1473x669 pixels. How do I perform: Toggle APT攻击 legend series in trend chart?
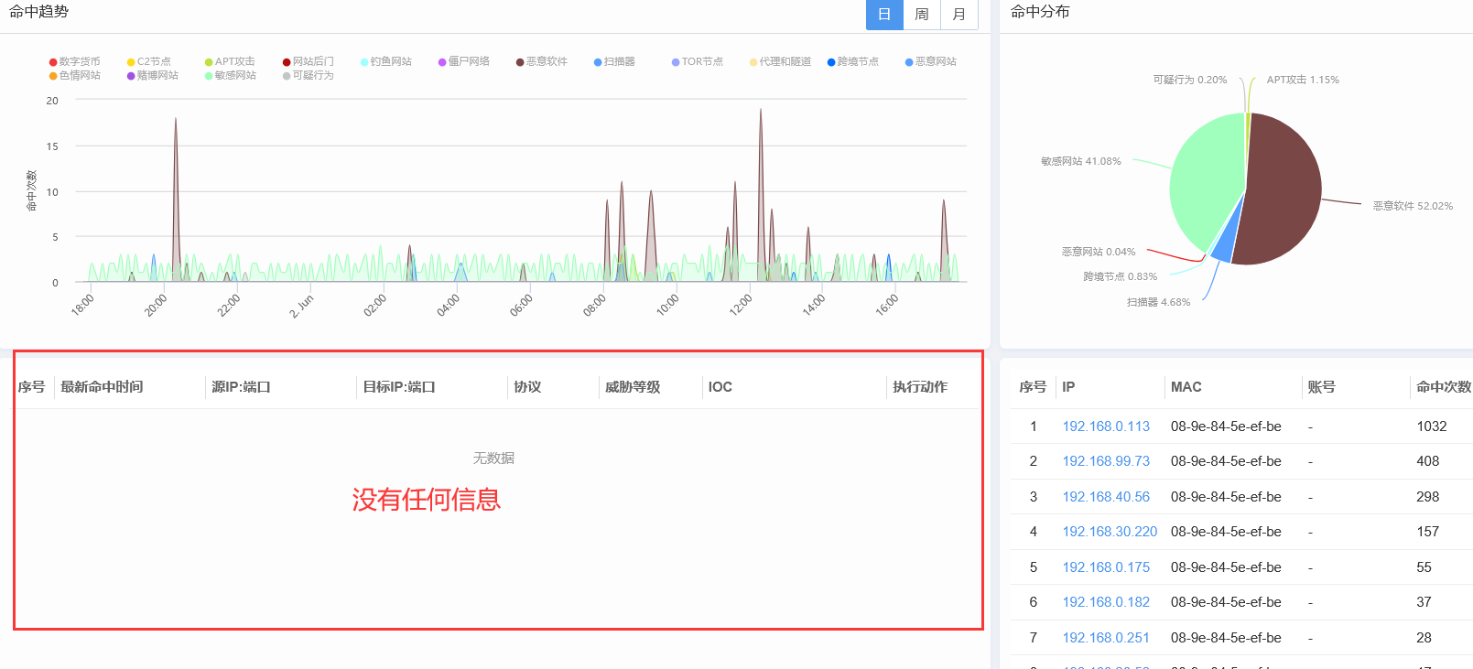tap(230, 61)
